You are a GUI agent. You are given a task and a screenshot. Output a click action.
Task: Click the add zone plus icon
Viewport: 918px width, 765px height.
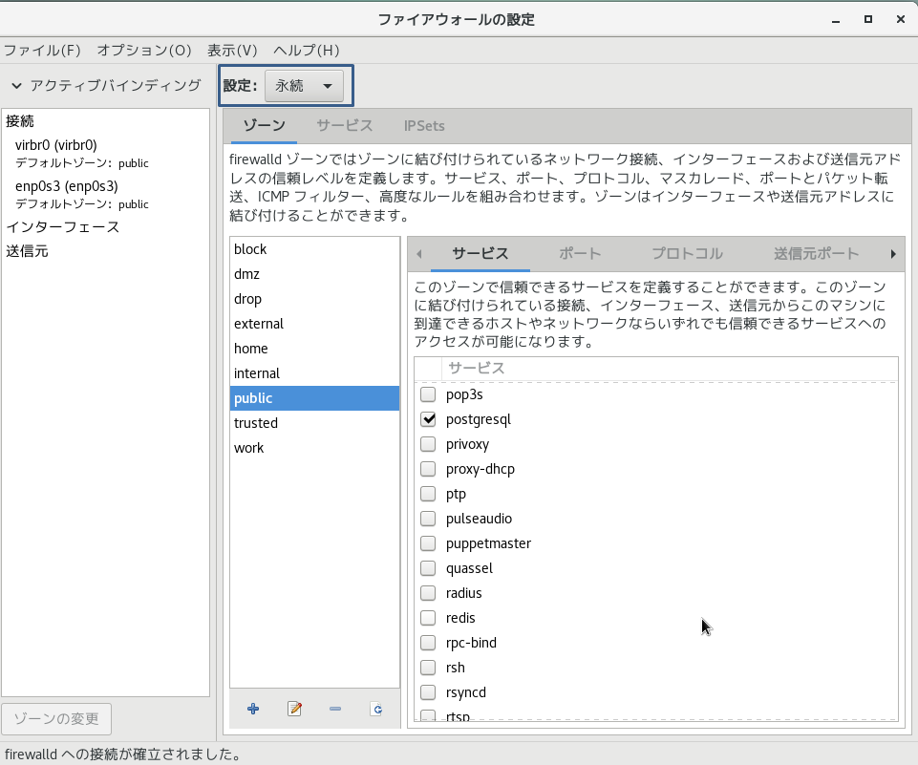(253, 709)
